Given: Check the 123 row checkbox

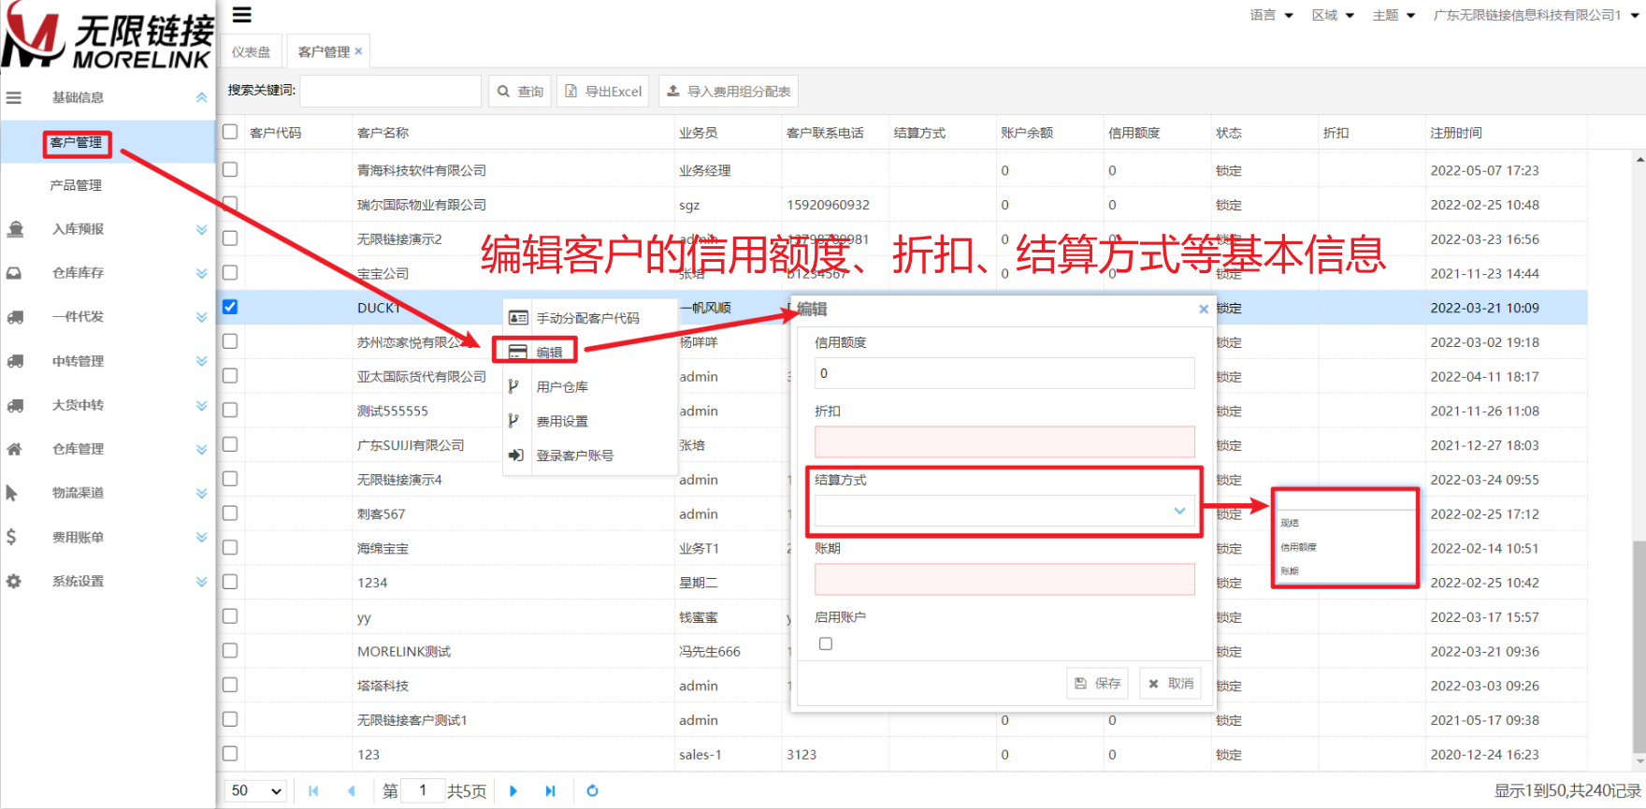Looking at the screenshot, I should (230, 753).
